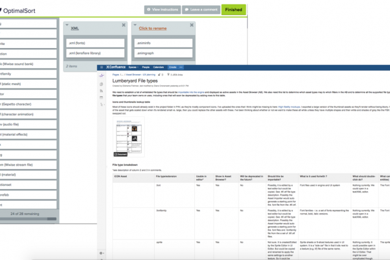Open the Spaces dropdown in Confluence header
This screenshot has width=390, height=260.
[133, 67]
